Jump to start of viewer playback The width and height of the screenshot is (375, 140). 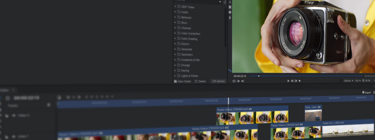(x=288, y=81)
